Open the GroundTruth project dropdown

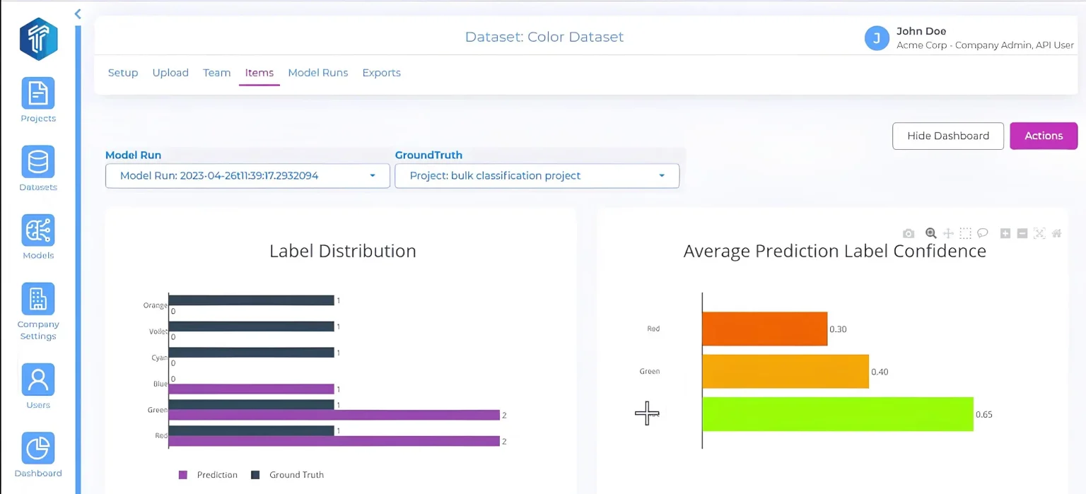[537, 176]
